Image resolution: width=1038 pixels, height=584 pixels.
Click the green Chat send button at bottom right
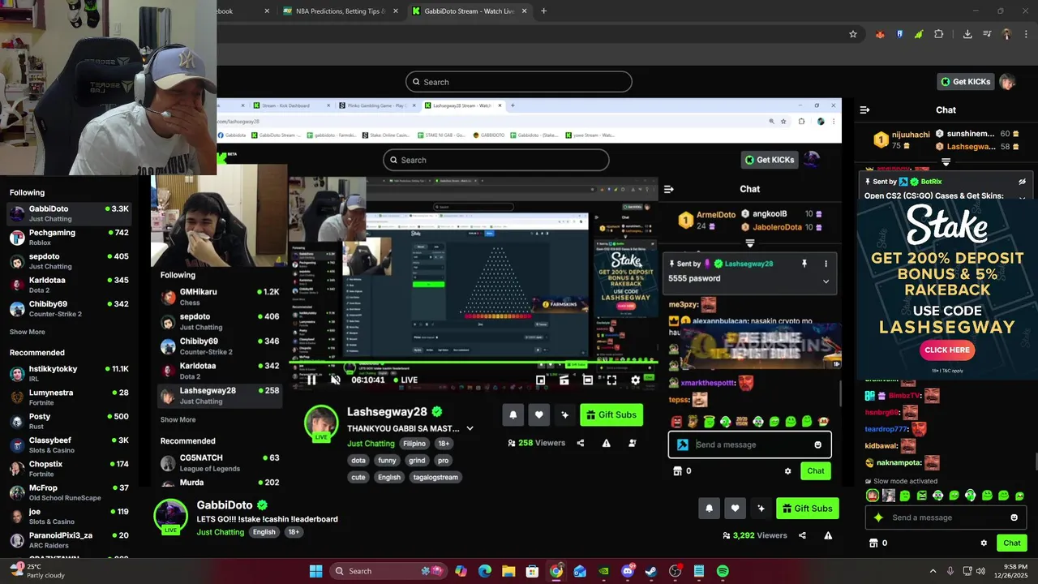(1012, 543)
